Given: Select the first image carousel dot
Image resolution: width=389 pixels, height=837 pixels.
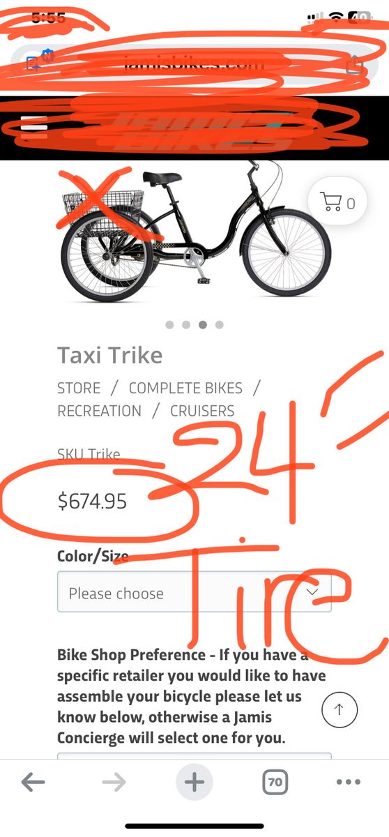Looking at the screenshot, I should (x=169, y=325).
